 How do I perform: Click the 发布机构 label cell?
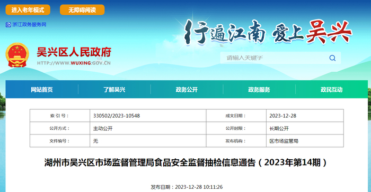tap(236, 141)
